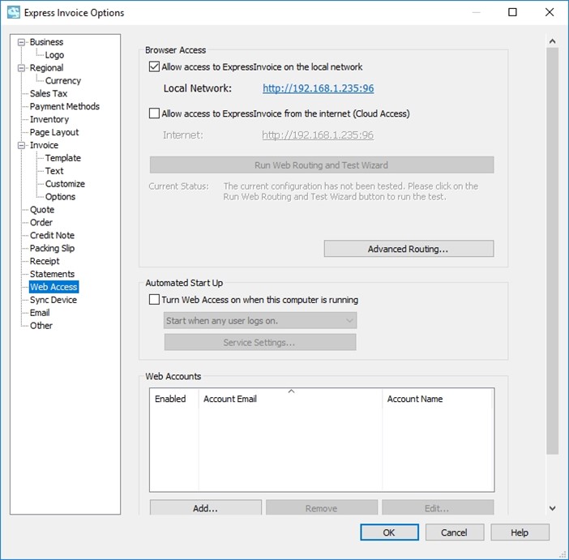Open the Sales Tax options page
Image resolution: width=569 pixels, height=560 pixels.
pos(49,94)
